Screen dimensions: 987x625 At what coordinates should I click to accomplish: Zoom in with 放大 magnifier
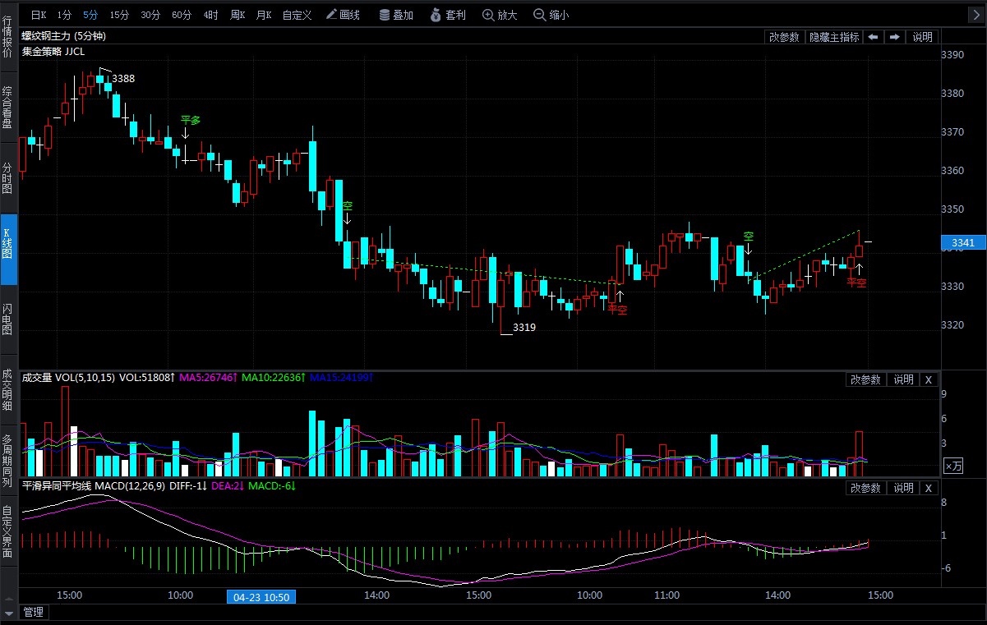500,15
